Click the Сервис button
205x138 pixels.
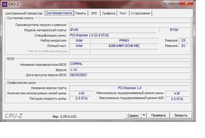[x=133, y=116]
